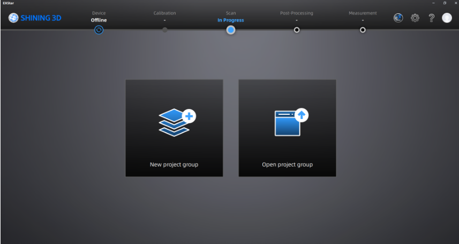Go to the Post-Processing tab label
459x244 pixels.
[x=297, y=13]
